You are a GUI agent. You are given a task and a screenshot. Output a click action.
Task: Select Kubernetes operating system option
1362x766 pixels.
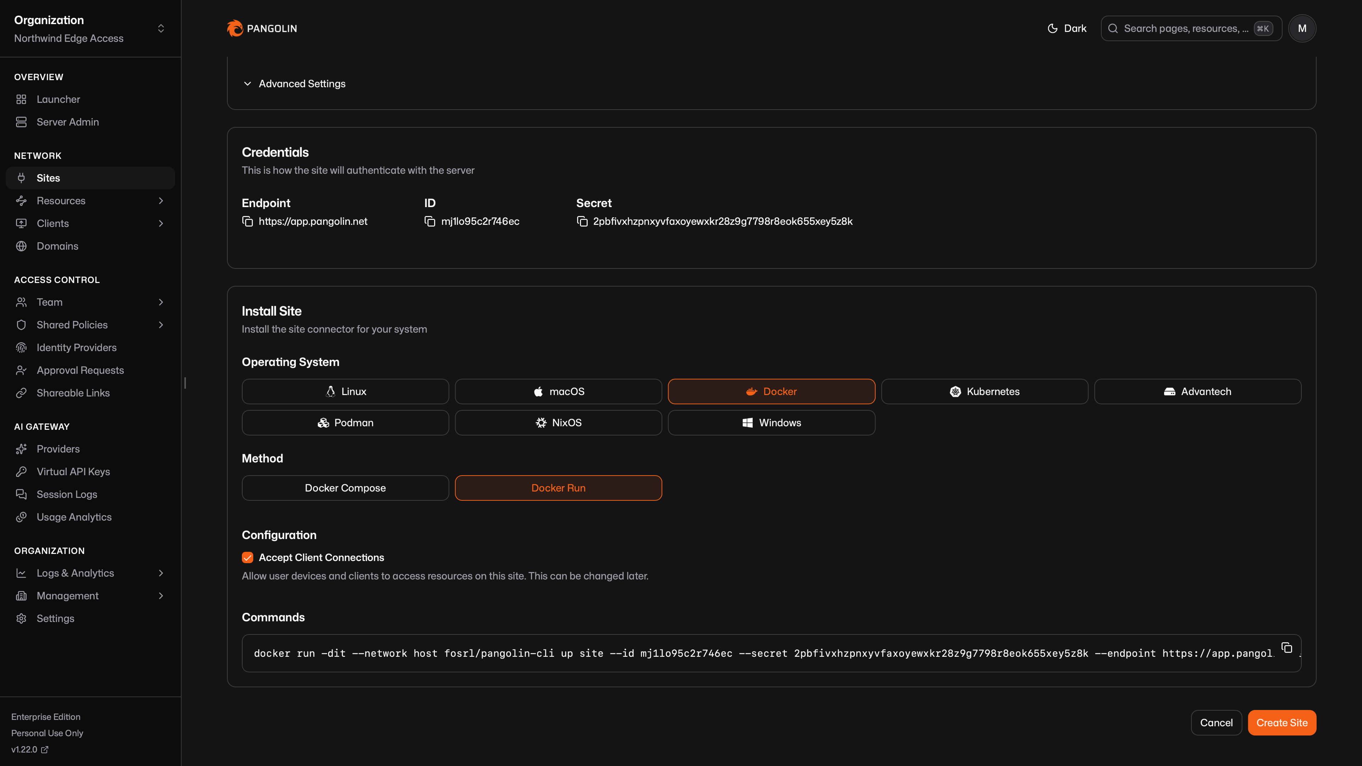(985, 392)
